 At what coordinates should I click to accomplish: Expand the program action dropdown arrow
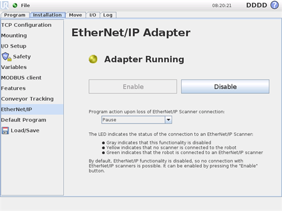click(169, 120)
